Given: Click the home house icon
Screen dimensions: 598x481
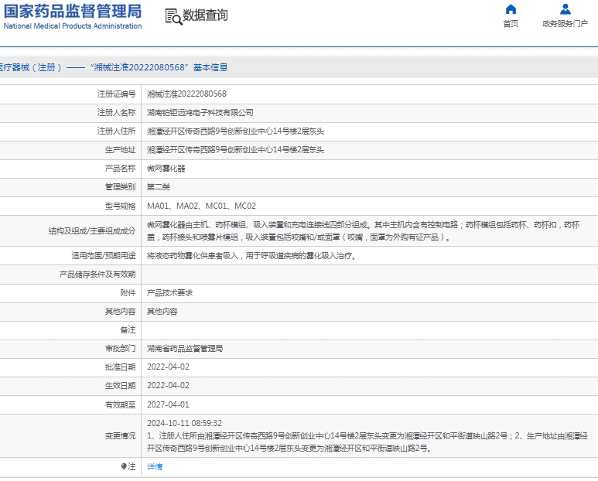Looking at the screenshot, I should coord(511,9).
